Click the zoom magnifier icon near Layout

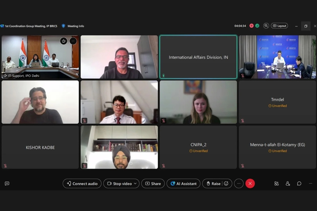coord(266,26)
